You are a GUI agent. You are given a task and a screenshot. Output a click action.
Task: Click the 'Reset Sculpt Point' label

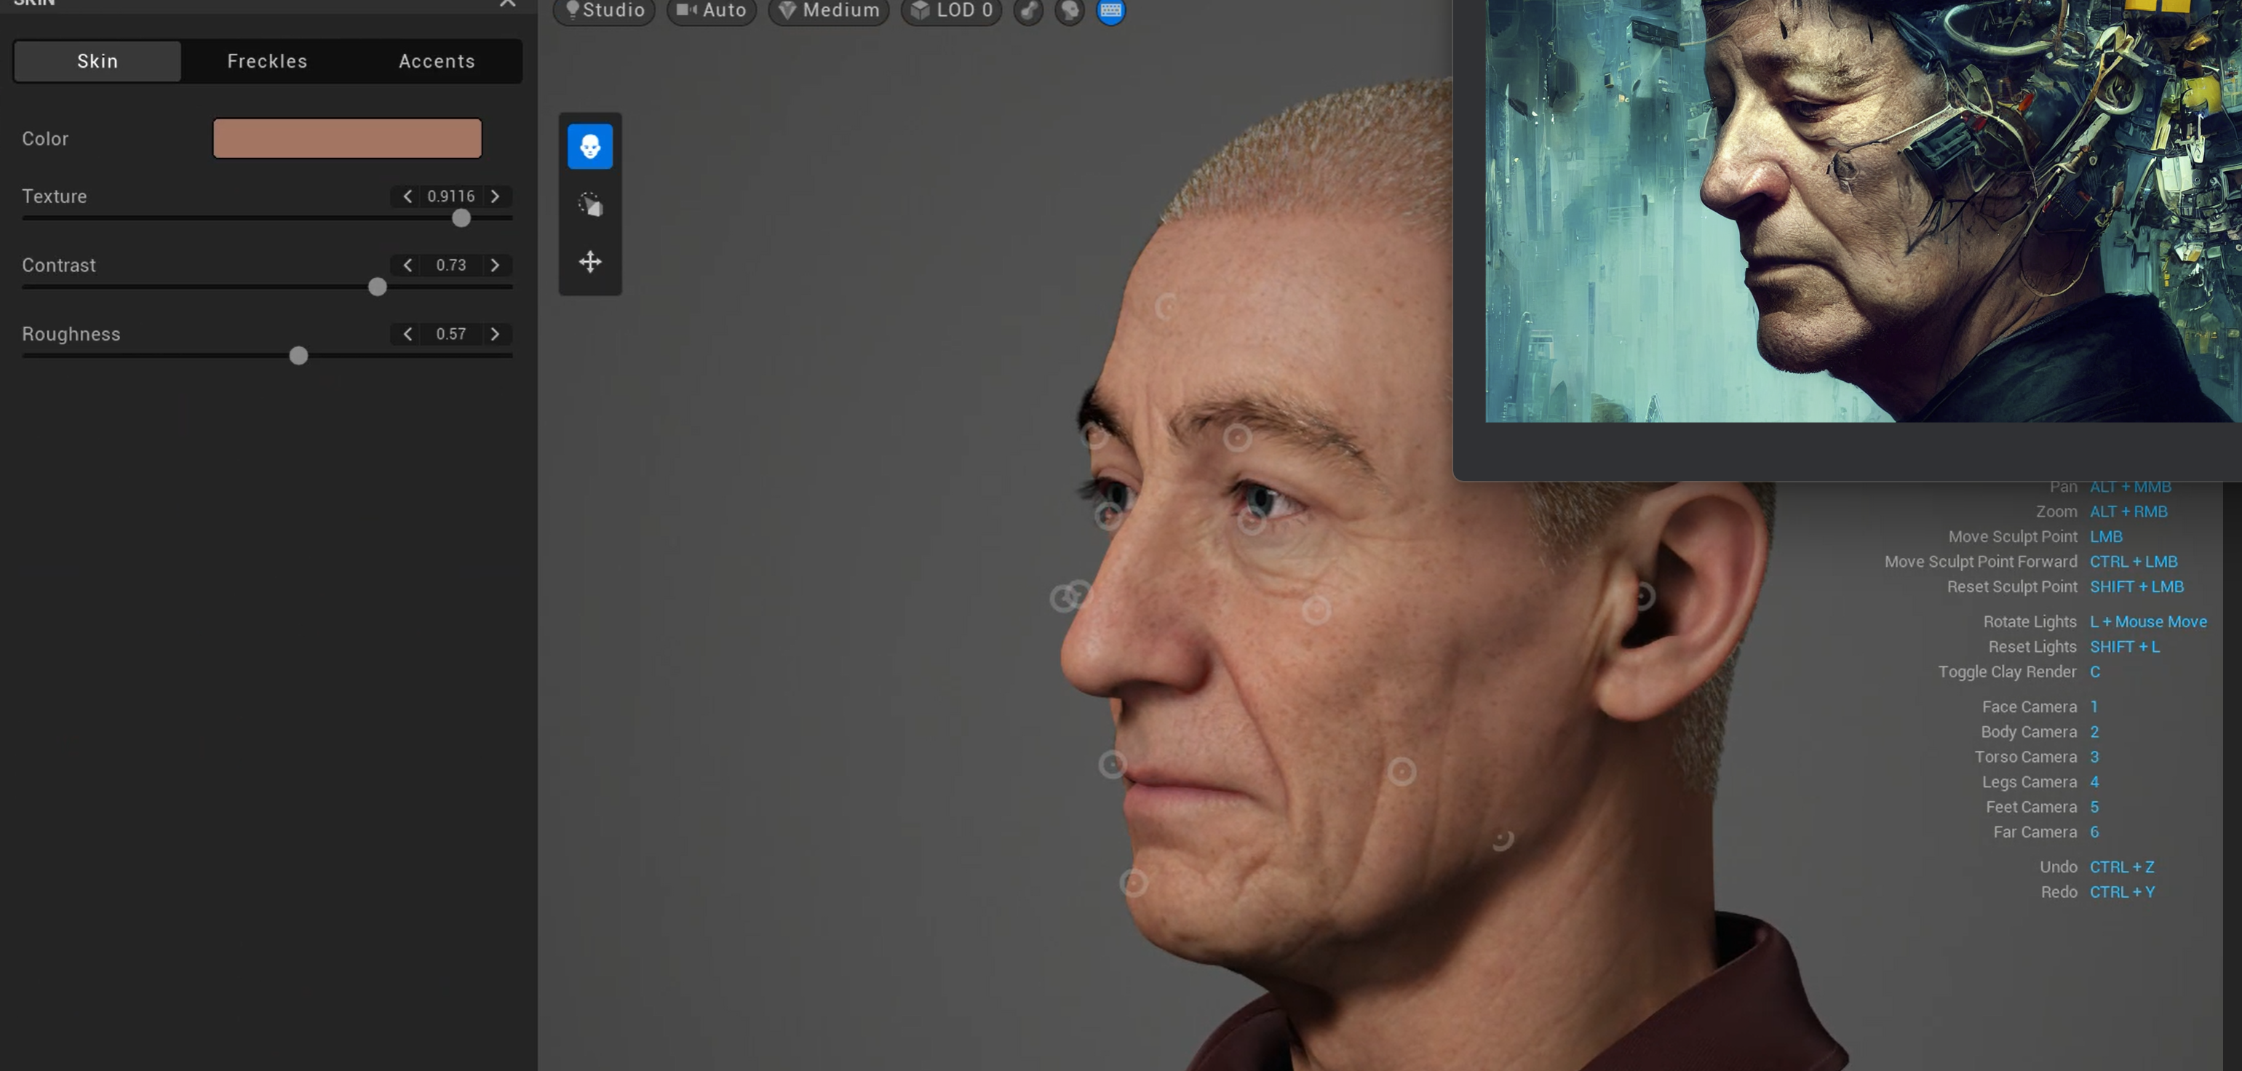click(x=2012, y=587)
